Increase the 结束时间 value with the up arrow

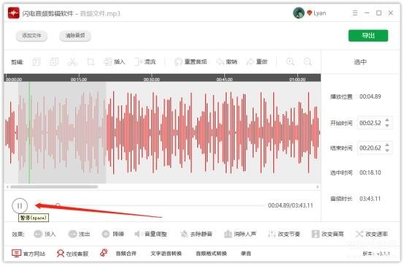tap(387, 145)
